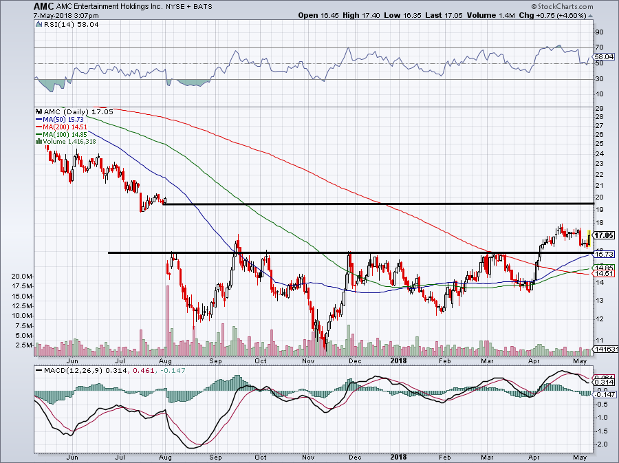Click the Aug label under price panel
This screenshot has height=463, width=619.
(x=165, y=360)
